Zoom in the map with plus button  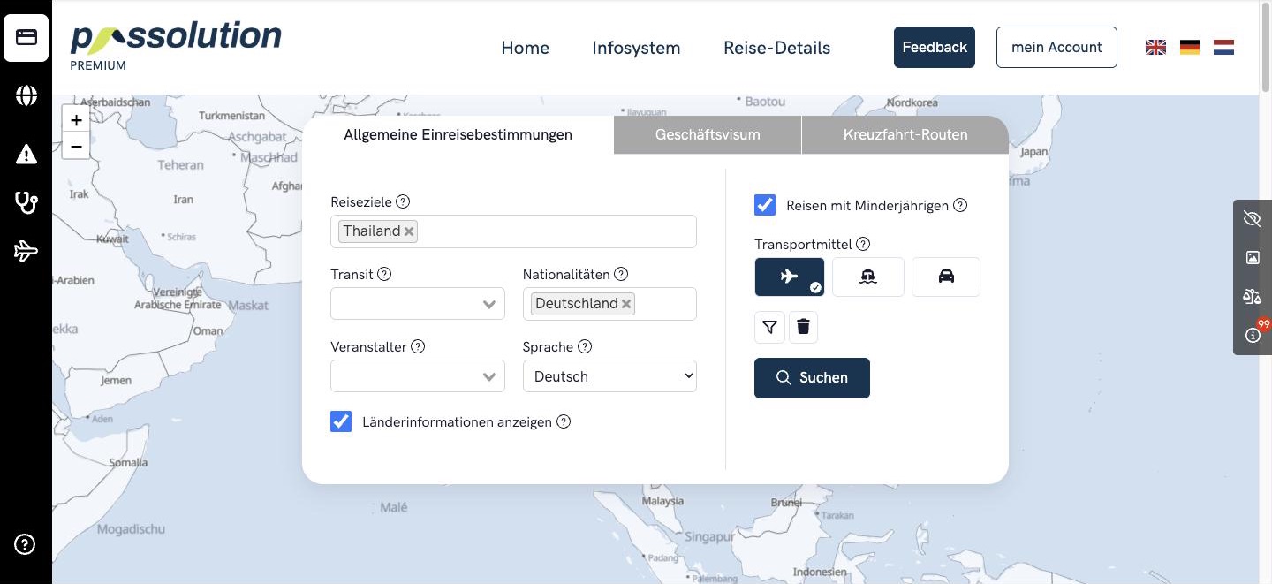(76, 120)
